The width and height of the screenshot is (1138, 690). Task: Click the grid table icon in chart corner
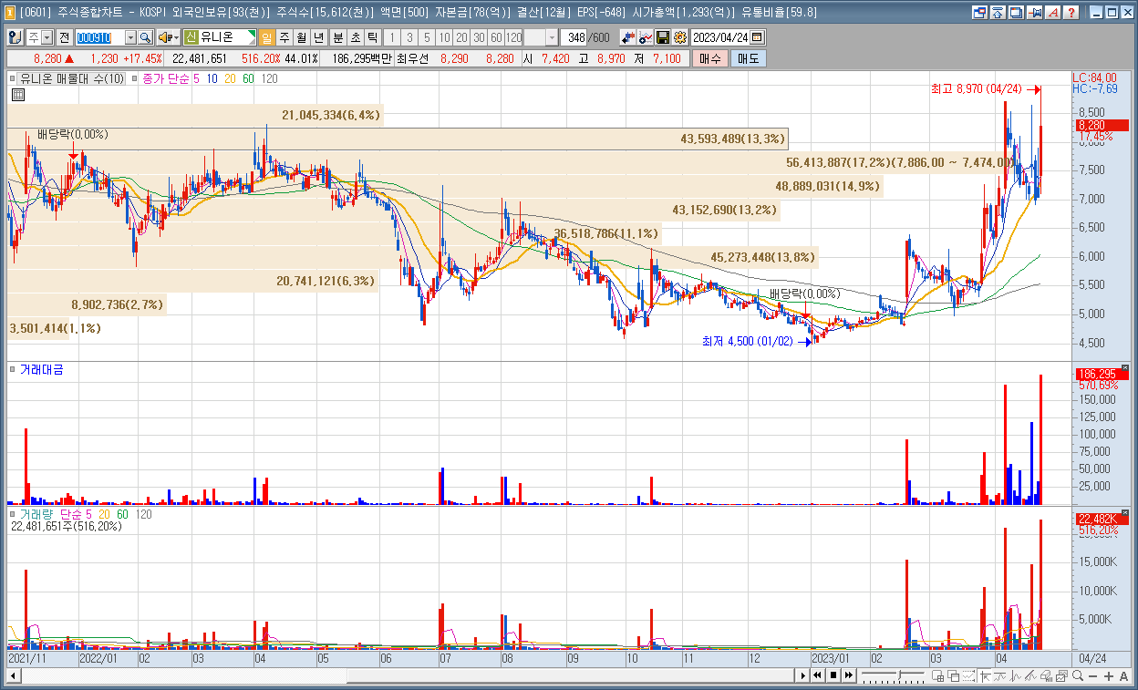coord(18,94)
